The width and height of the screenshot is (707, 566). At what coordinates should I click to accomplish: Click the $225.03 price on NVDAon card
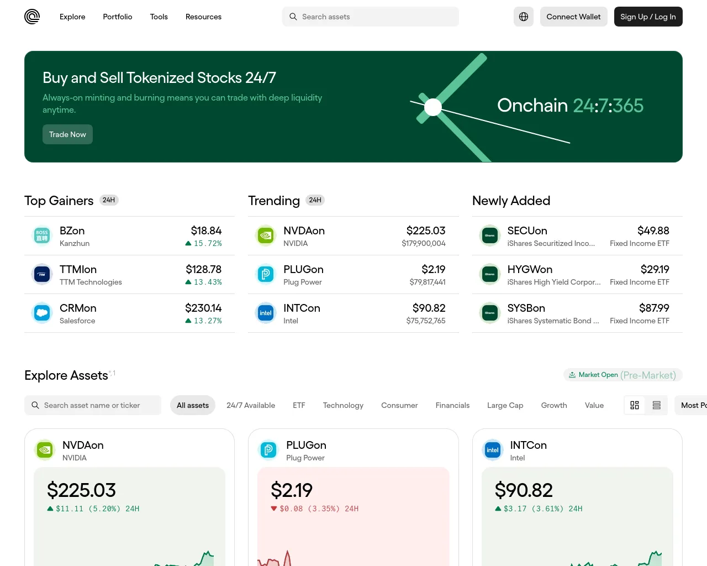(x=81, y=490)
